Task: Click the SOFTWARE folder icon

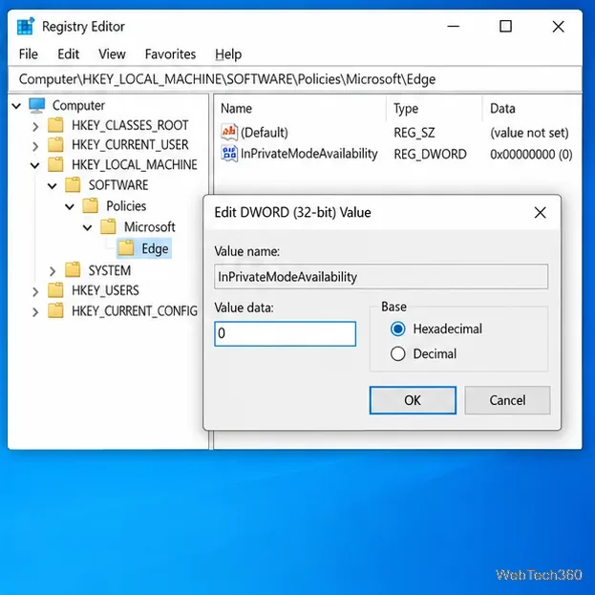Action: coord(73,185)
